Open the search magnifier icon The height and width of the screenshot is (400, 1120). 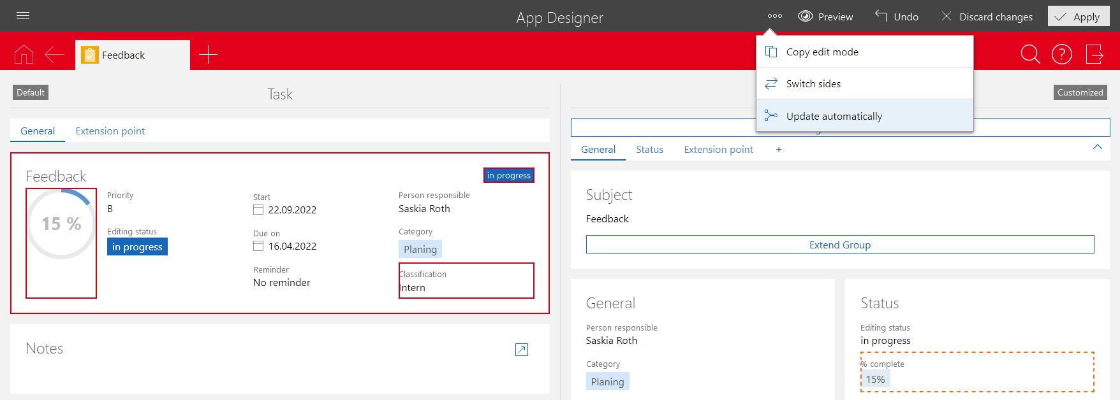(x=1030, y=55)
